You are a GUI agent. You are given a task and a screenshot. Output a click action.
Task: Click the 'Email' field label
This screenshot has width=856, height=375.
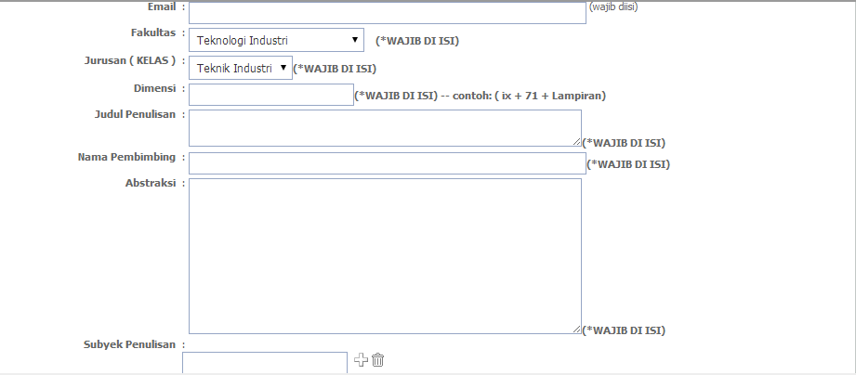(162, 7)
